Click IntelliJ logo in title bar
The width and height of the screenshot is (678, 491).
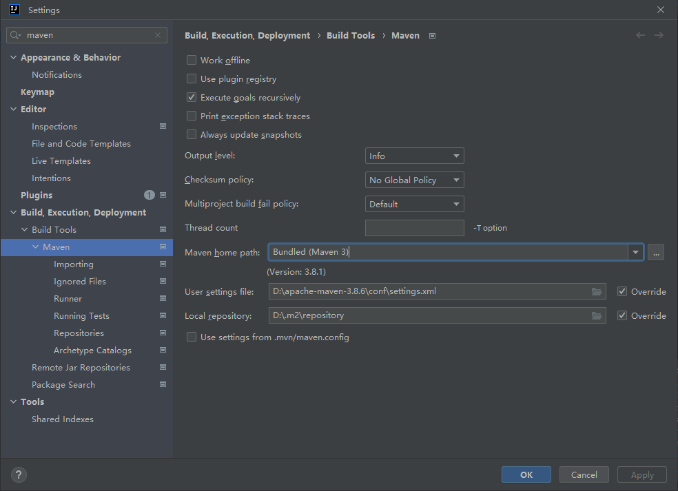pos(14,10)
